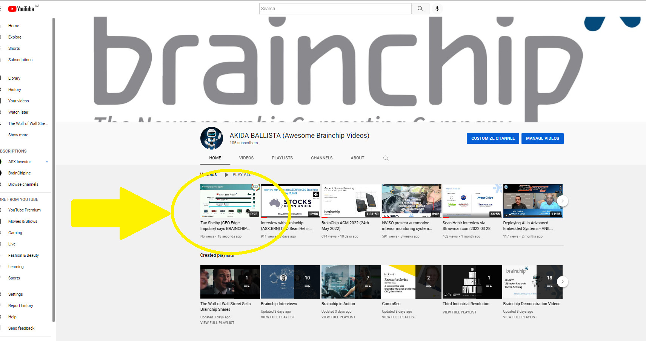The height and width of the screenshot is (341, 646).
Task: Switch to the ABOUT tab
Action: click(x=357, y=158)
